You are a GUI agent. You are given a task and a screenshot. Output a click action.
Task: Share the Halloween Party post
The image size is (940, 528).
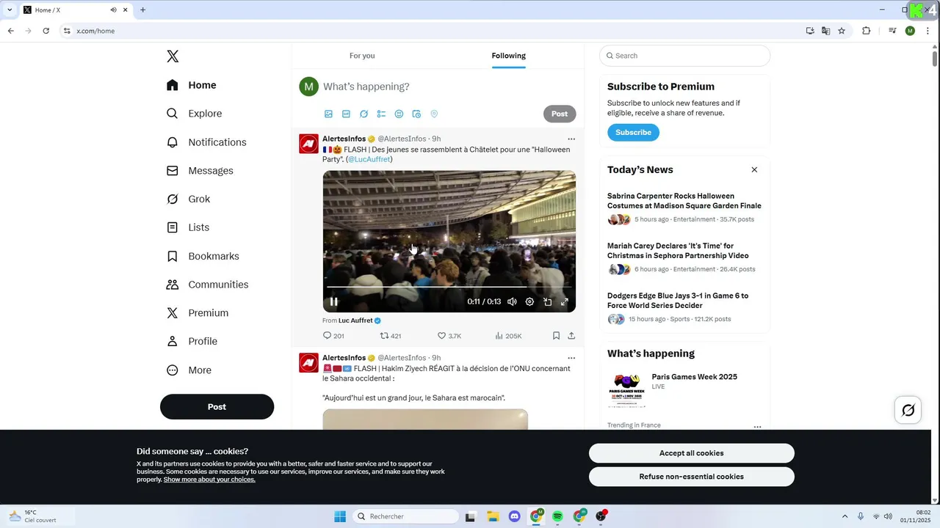571,336
